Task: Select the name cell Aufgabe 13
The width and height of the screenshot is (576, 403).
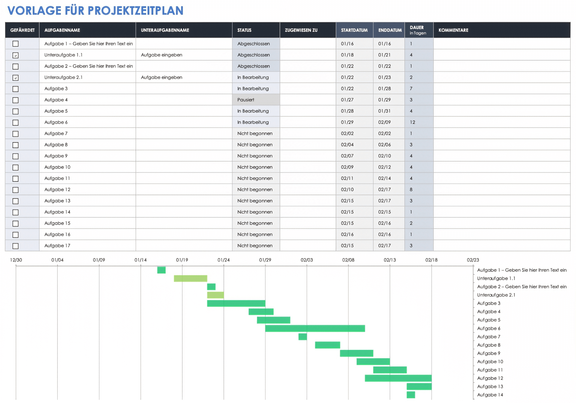Action: click(x=88, y=201)
